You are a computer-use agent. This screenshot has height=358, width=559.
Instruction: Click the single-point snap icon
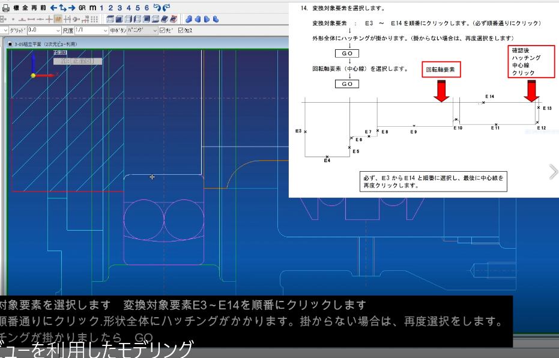tap(13, 19)
